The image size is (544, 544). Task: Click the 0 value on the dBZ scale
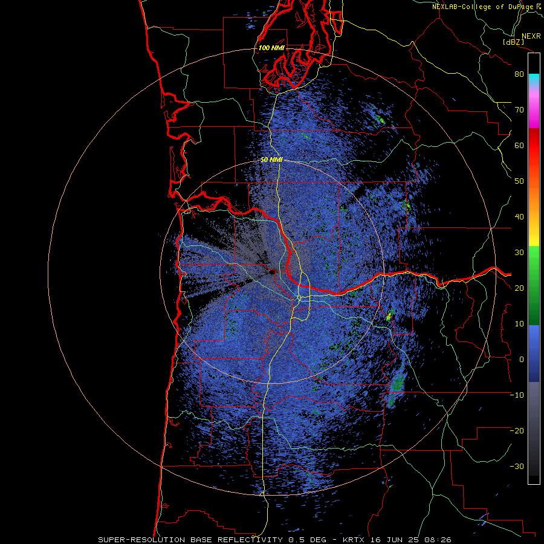pos(522,360)
